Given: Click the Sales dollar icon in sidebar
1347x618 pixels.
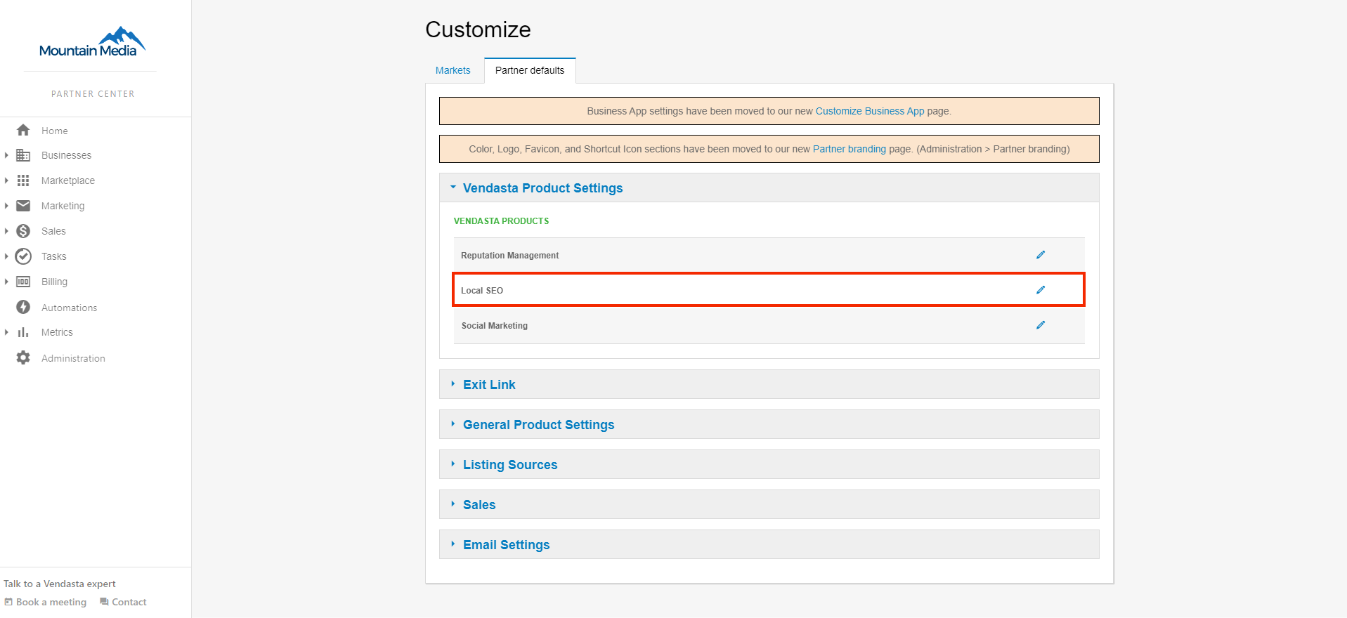Looking at the screenshot, I should click(23, 231).
